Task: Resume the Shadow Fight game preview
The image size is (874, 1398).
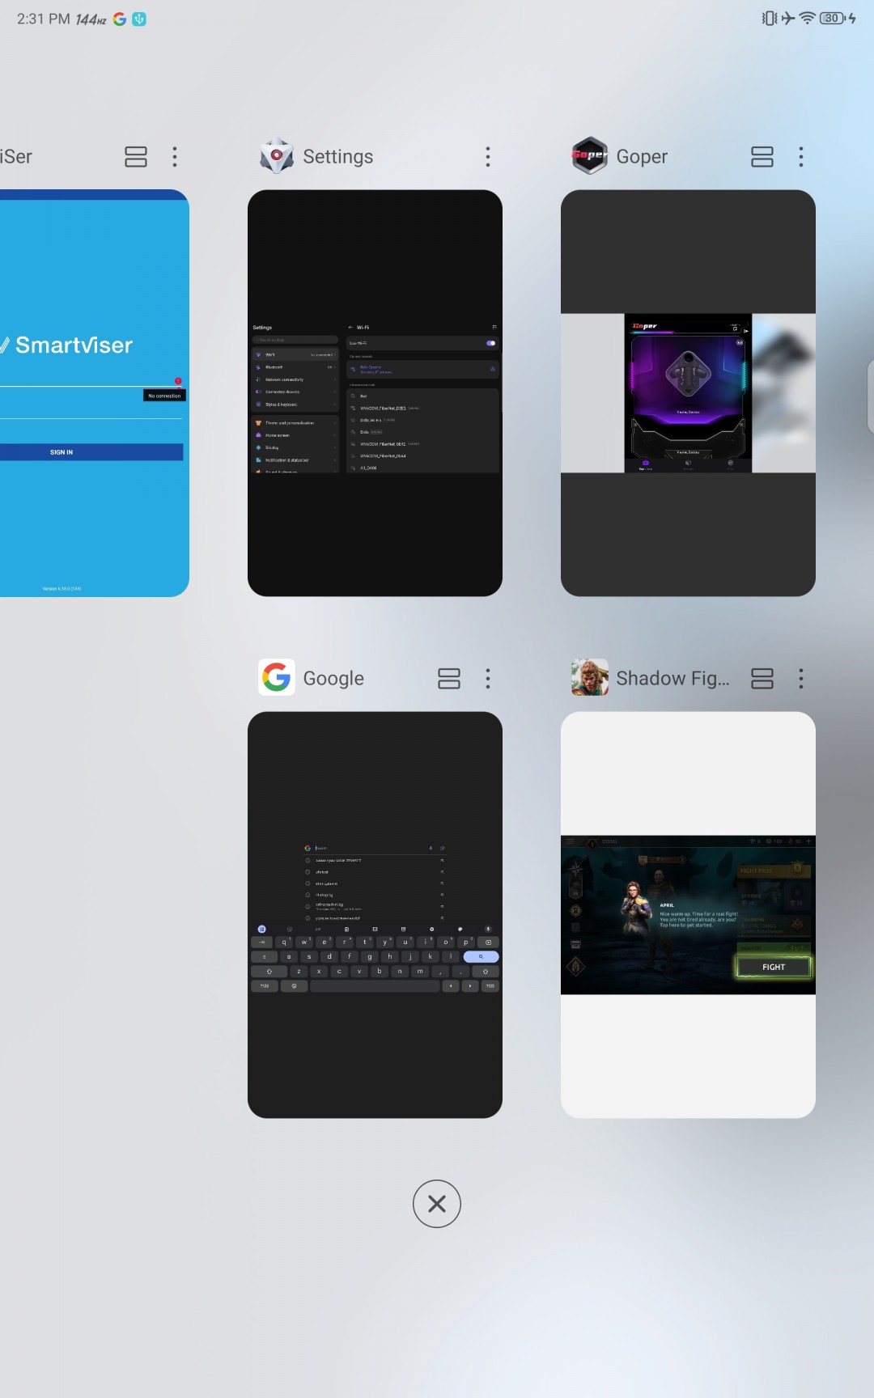Action: [688, 914]
